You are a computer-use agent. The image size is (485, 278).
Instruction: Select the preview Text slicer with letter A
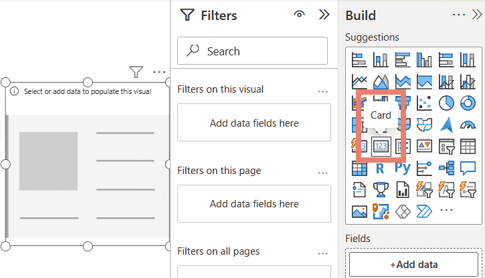pos(446,189)
